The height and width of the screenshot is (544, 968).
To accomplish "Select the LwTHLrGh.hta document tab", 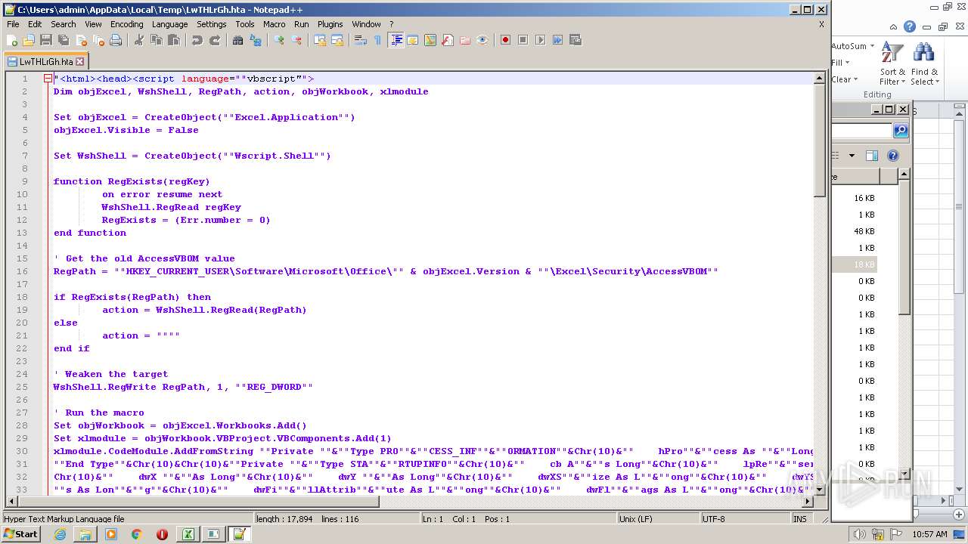I will point(47,61).
